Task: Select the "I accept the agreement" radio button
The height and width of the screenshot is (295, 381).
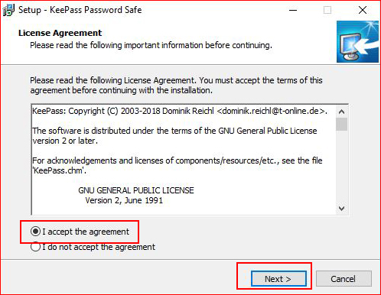Action: click(35, 232)
